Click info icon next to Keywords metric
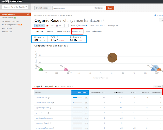Viewport: 163px width, 130px height. click(x=44, y=37)
